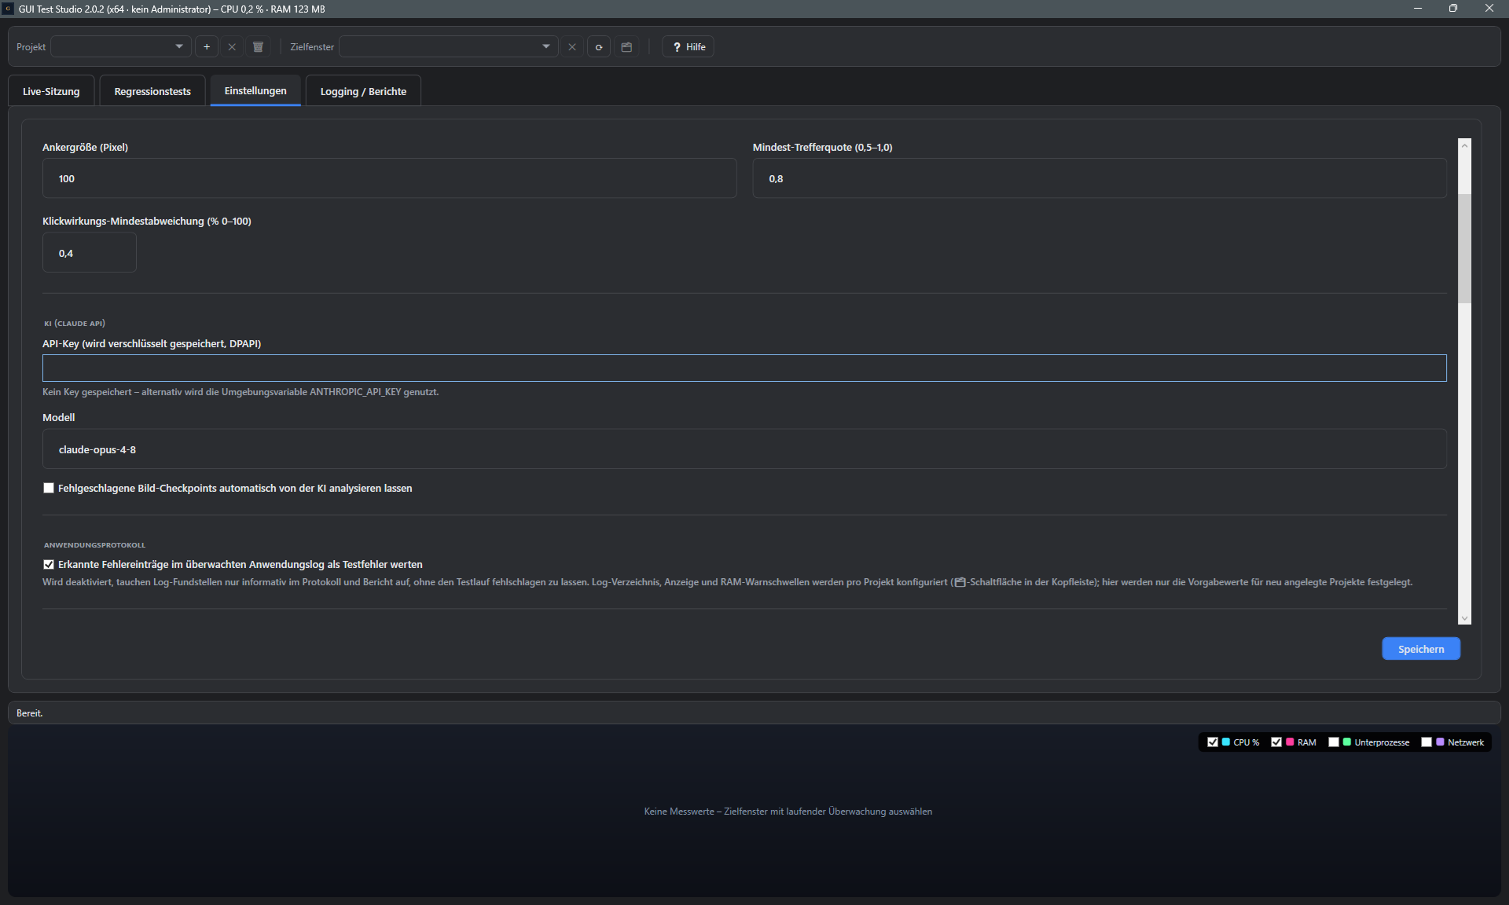
Task: Click the Klickwirkungs-Mindestabweichung value field
Action: coord(90,253)
